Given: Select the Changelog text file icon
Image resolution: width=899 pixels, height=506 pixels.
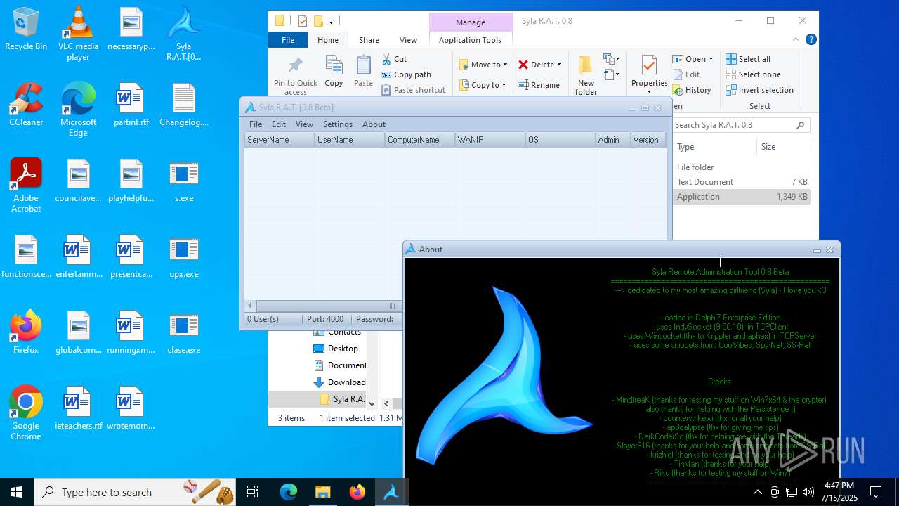Looking at the screenshot, I should click(183, 105).
